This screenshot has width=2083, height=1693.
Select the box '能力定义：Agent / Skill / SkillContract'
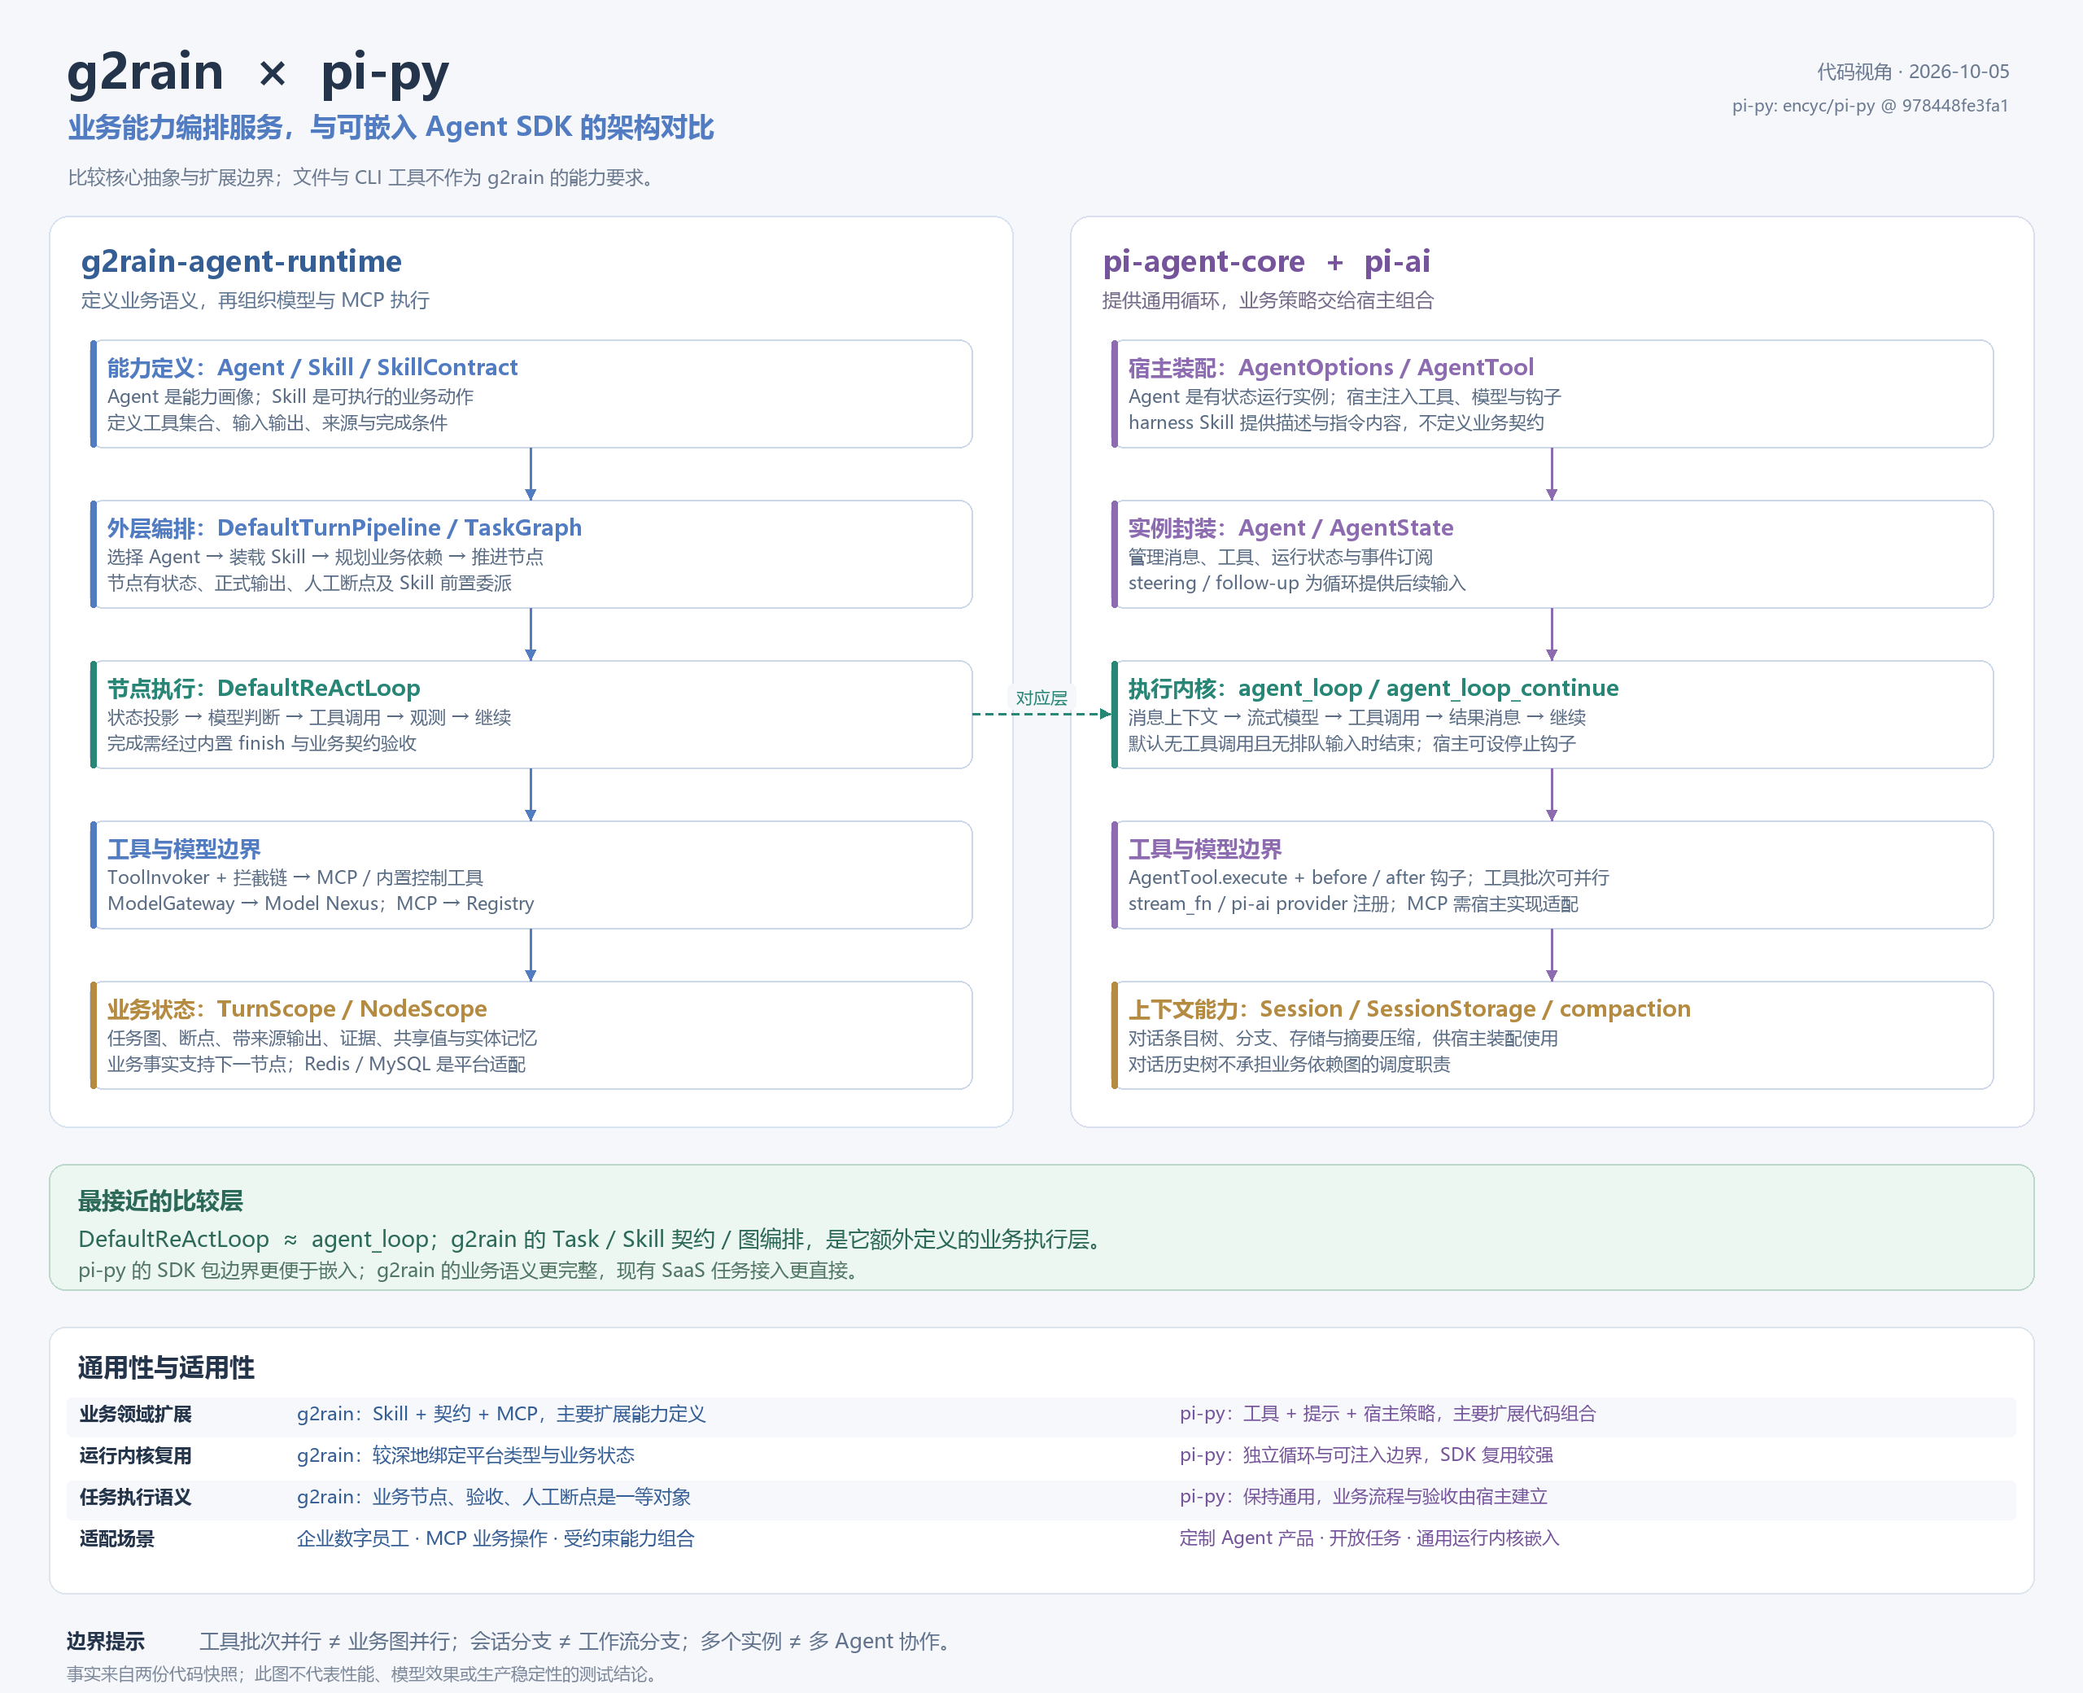(531, 394)
